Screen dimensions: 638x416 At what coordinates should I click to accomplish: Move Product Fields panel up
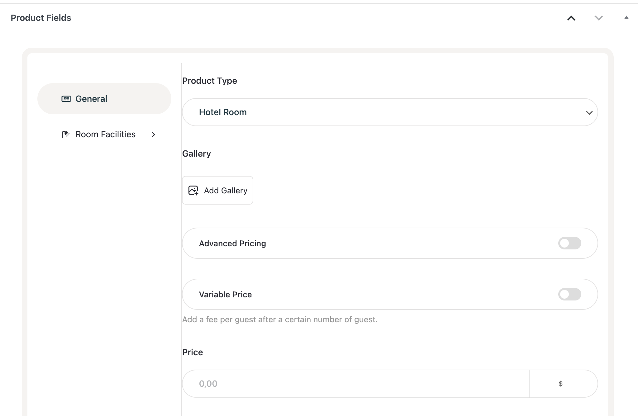click(571, 18)
